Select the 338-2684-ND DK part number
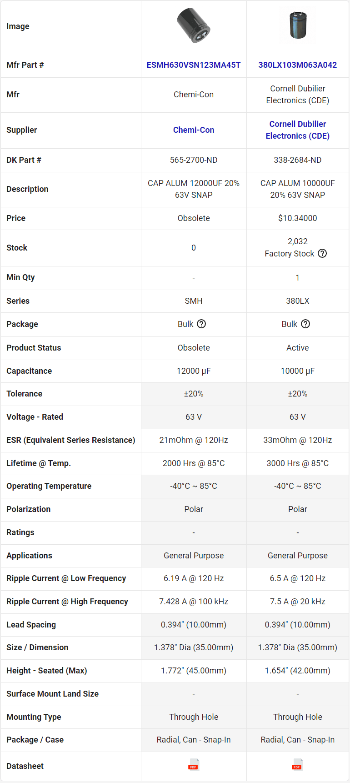This screenshot has height=783, width=350. coord(298,160)
